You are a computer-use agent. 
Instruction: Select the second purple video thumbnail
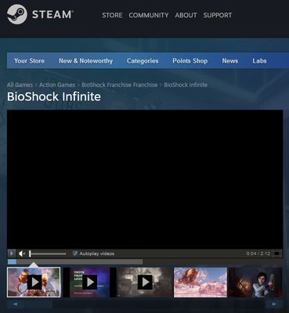tap(90, 282)
